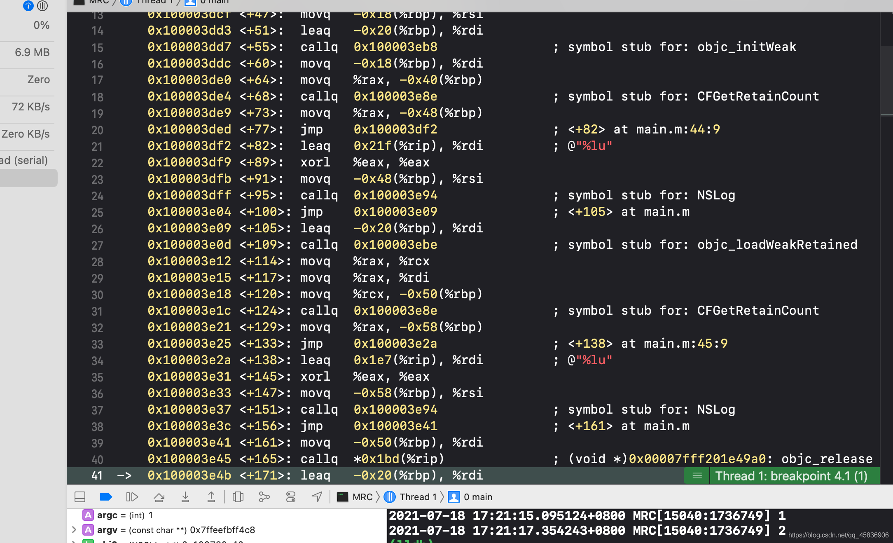Viewport: 893px width, 543px height.
Task: Click the objc_release comment on line 40
Action: [720, 459]
